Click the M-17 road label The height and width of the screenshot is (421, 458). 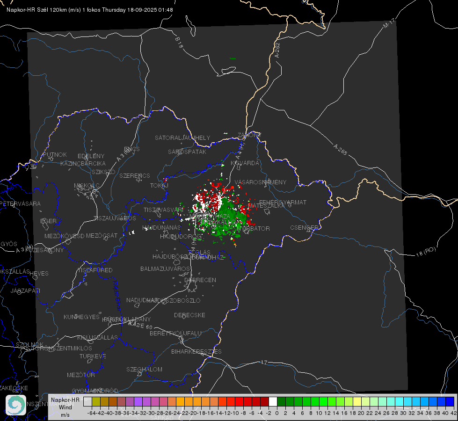pyautogui.click(x=389, y=23)
